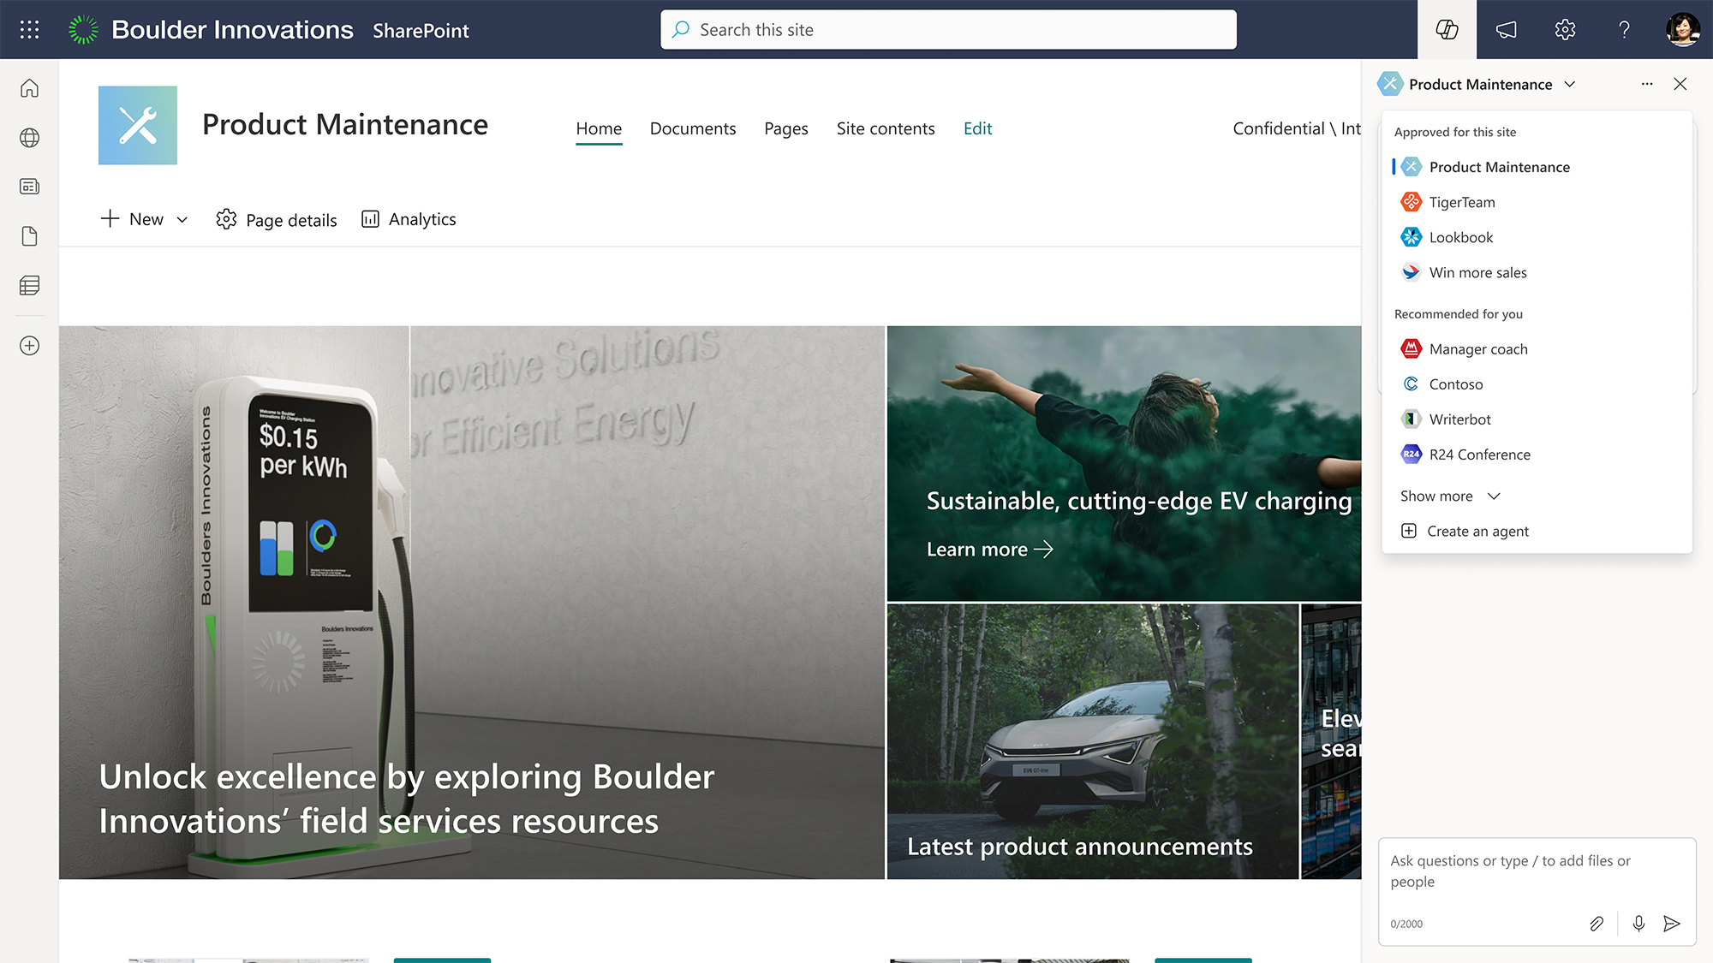Collapse the Product Maintenance agent picker chevron
Image resolution: width=1713 pixels, height=963 pixels.
tap(1570, 84)
